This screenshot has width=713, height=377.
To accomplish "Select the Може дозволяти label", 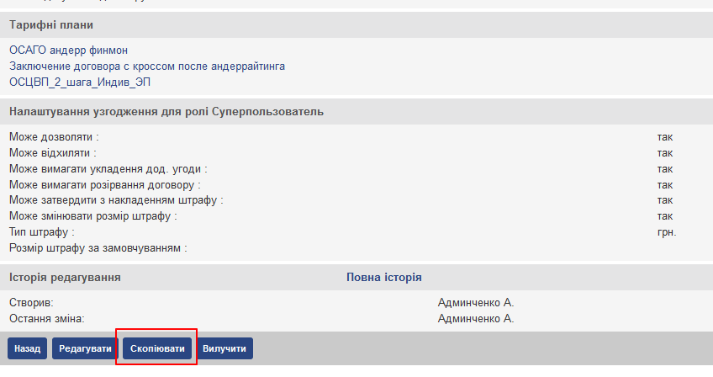I will (x=54, y=136).
